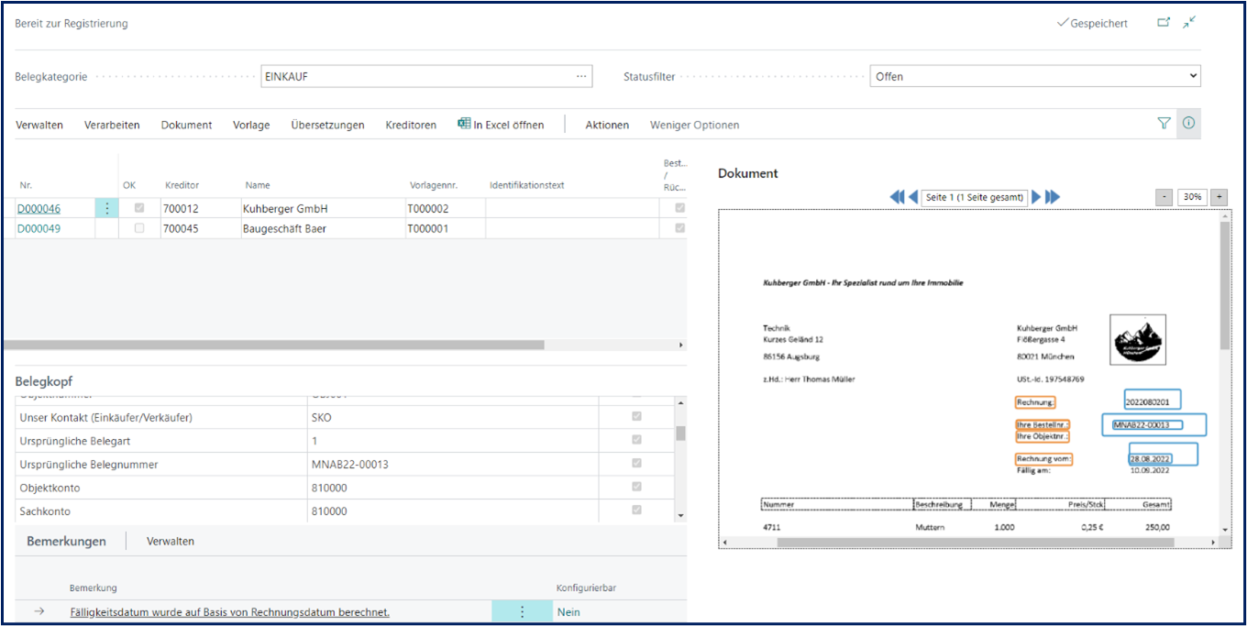The height and width of the screenshot is (626, 1247).
Task: Go to first document page
Action: (x=897, y=197)
